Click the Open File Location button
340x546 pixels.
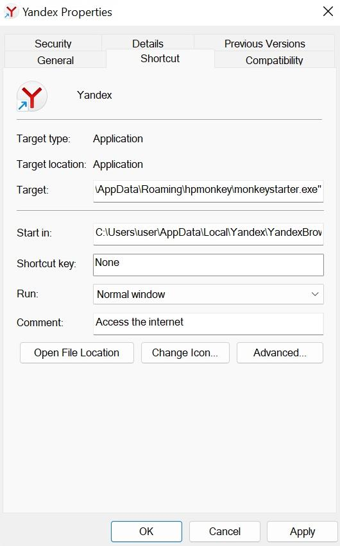(77, 352)
